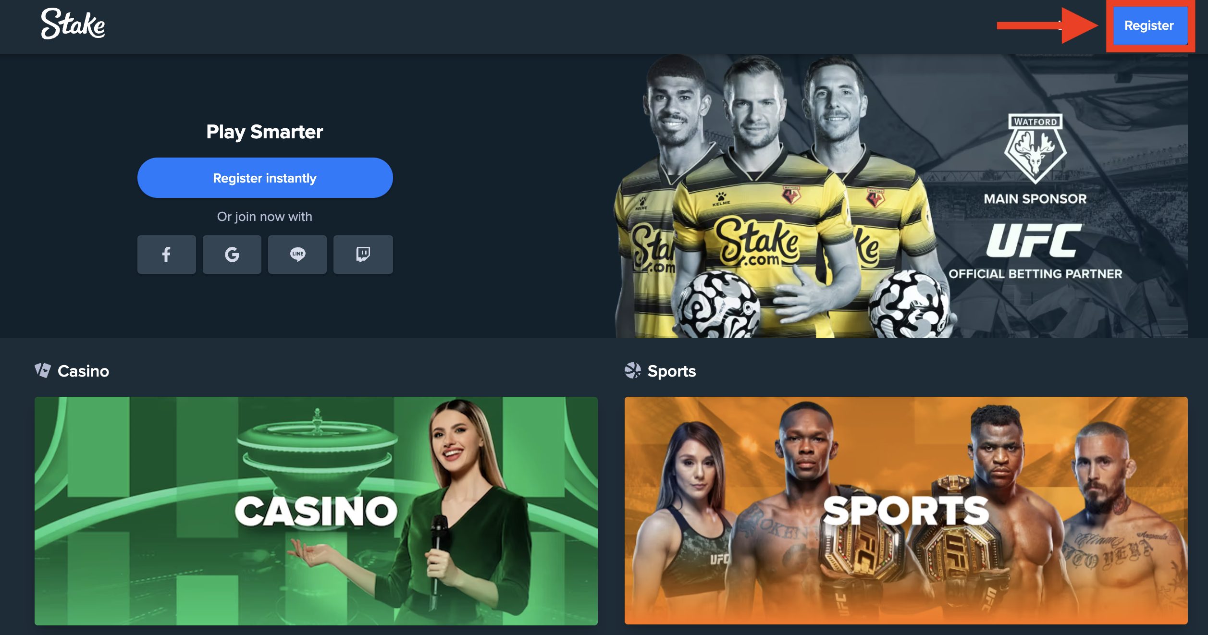This screenshot has height=635, width=1208.
Task: Click the Main Sponsor text
Action: [x=1035, y=199]
